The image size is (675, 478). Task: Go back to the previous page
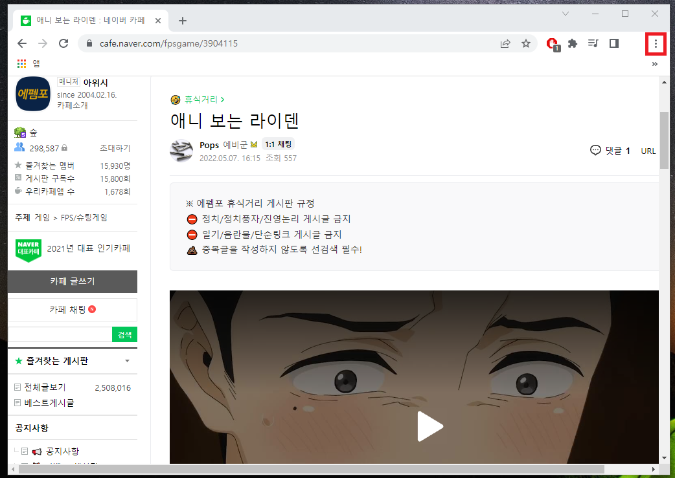tap(22, 43)
